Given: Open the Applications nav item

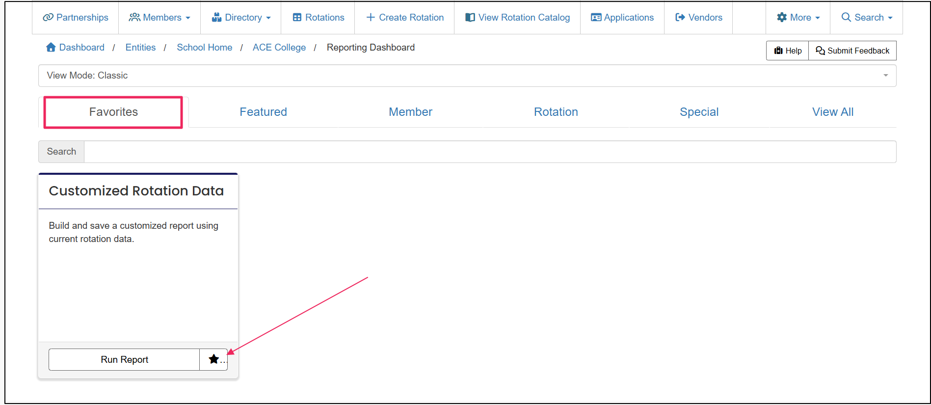Looking at the screenshot, I should (x=622, y=18).
